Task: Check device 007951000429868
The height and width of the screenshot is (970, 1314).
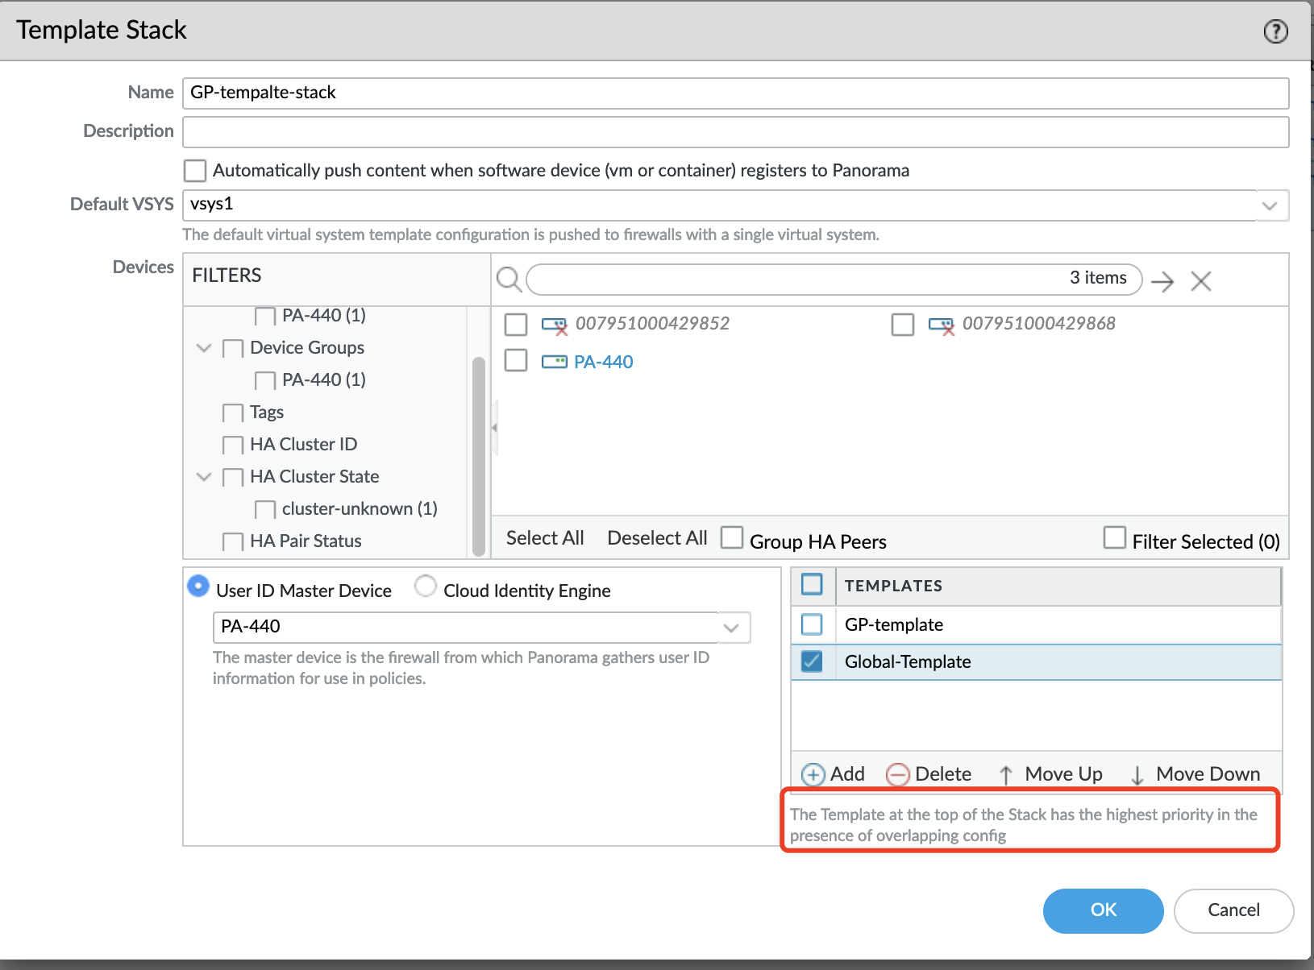Action: [903, 325]
